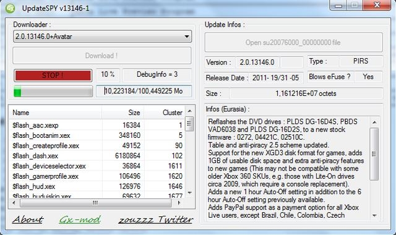Click file list horizontal scroll left arrow
The width and height of the screenshot is (396, 235).
(14, 203)
